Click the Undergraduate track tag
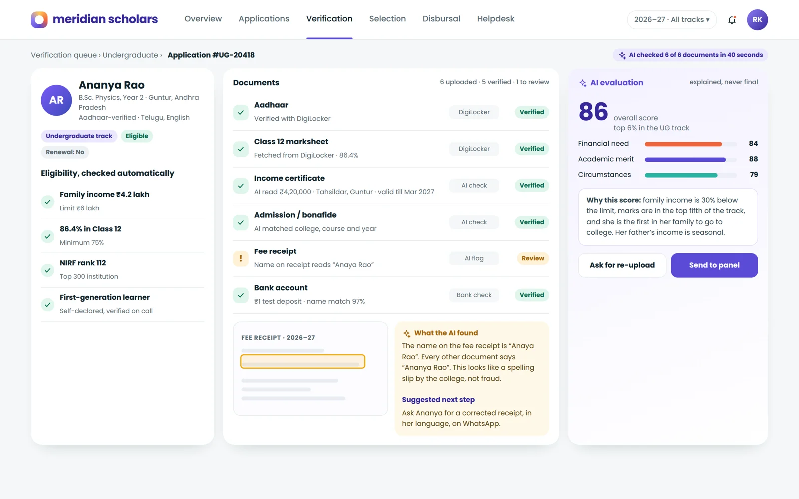This screenshot has height=499, width=799. (79, 136)
